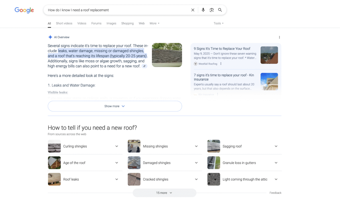Click in the search text field
The width and height of the screenshot is (340, 200).
tap(117, 10)
